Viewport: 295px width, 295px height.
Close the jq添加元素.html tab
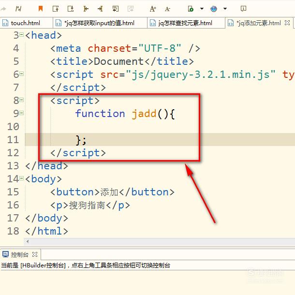pyautogui.click(x=287, y=23)
